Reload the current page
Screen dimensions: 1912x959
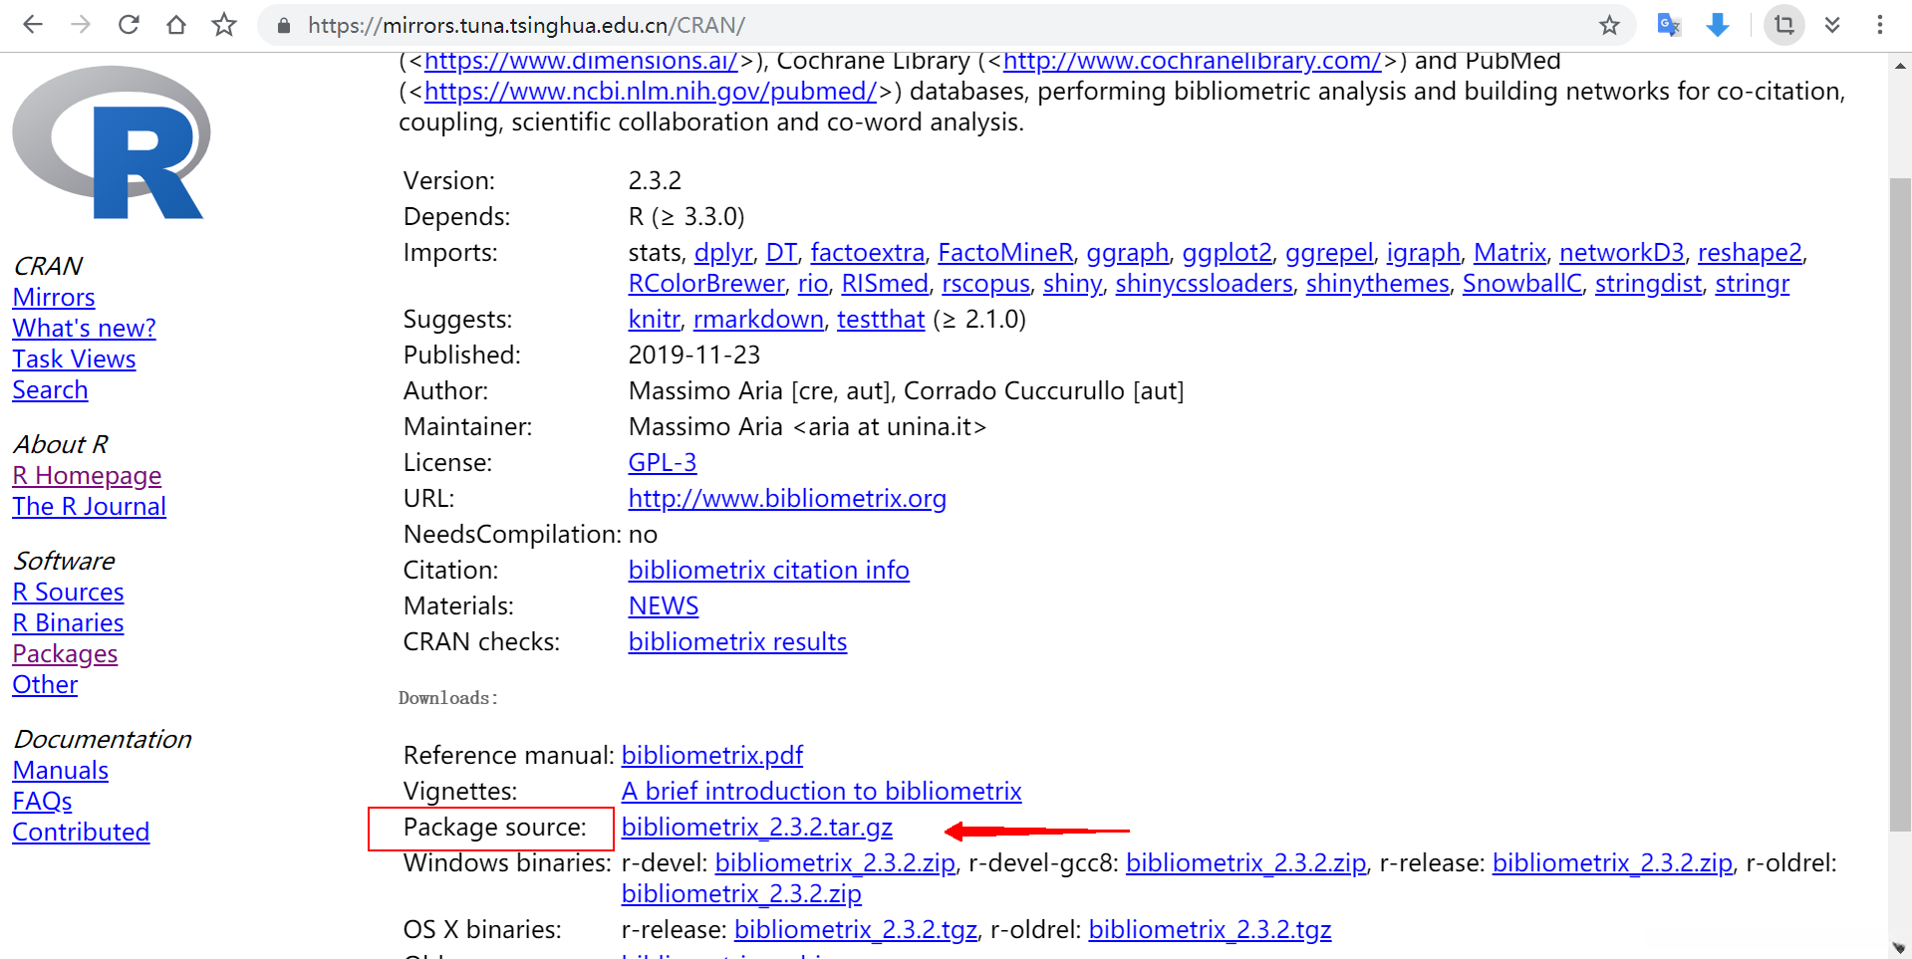129,25
